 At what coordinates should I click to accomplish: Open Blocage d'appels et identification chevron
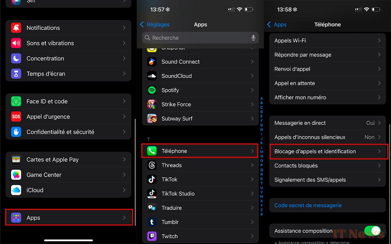pos(379,151)
